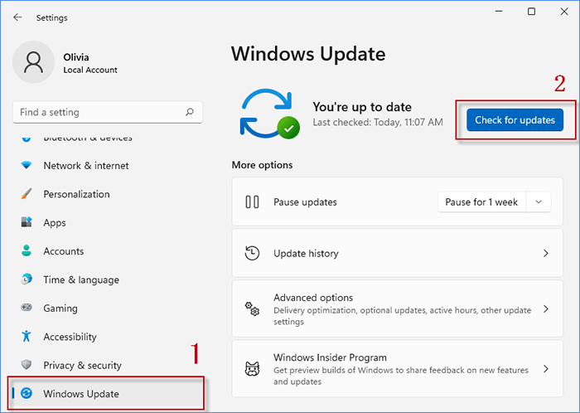Click the Advanced options gears icon
The height and width of the screenshot is (413, 580).
tap(252, 309)
